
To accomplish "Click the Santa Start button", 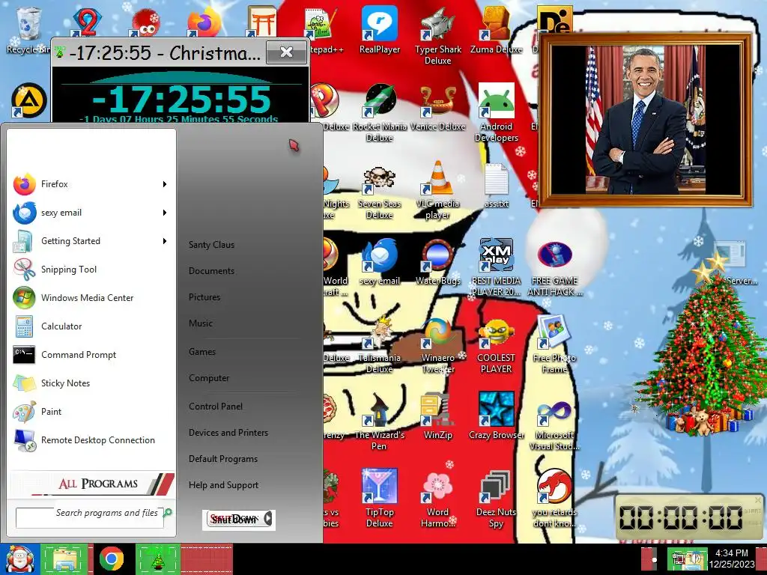I will (x=19, y=559).
